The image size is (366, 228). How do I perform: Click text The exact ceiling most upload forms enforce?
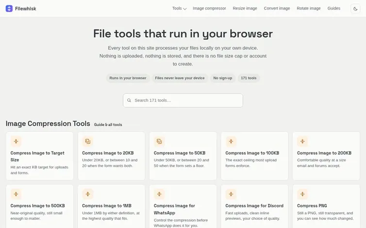251,163
